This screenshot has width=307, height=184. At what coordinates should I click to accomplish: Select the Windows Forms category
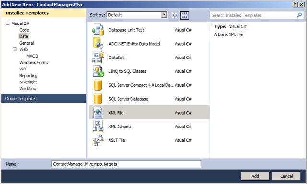coord(34,63)
